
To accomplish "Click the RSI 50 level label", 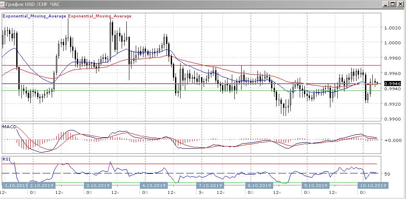I will [x=388, y=174].
